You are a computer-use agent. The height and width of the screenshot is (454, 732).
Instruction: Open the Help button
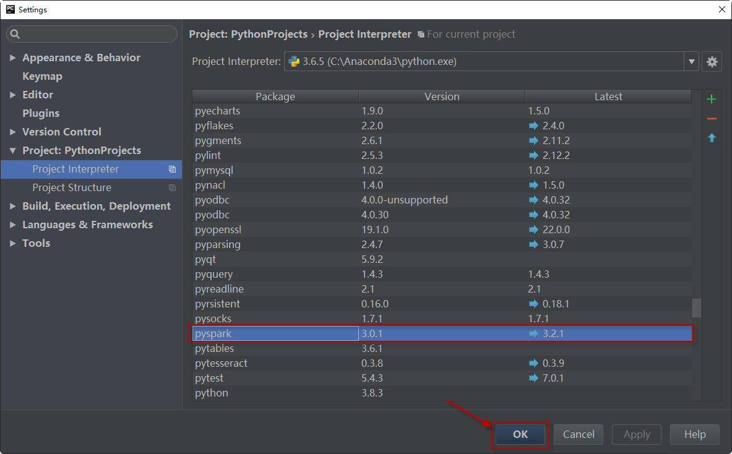(694, 434)
